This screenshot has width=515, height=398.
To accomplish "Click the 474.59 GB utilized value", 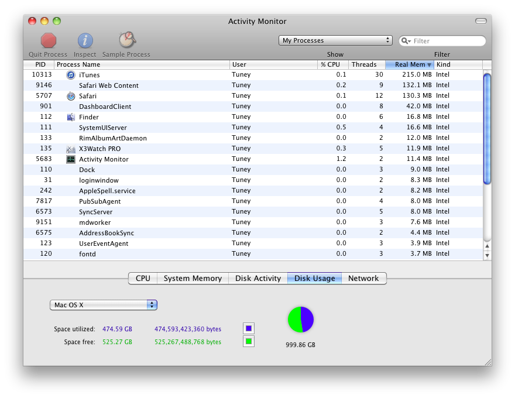I will point(117,329).
